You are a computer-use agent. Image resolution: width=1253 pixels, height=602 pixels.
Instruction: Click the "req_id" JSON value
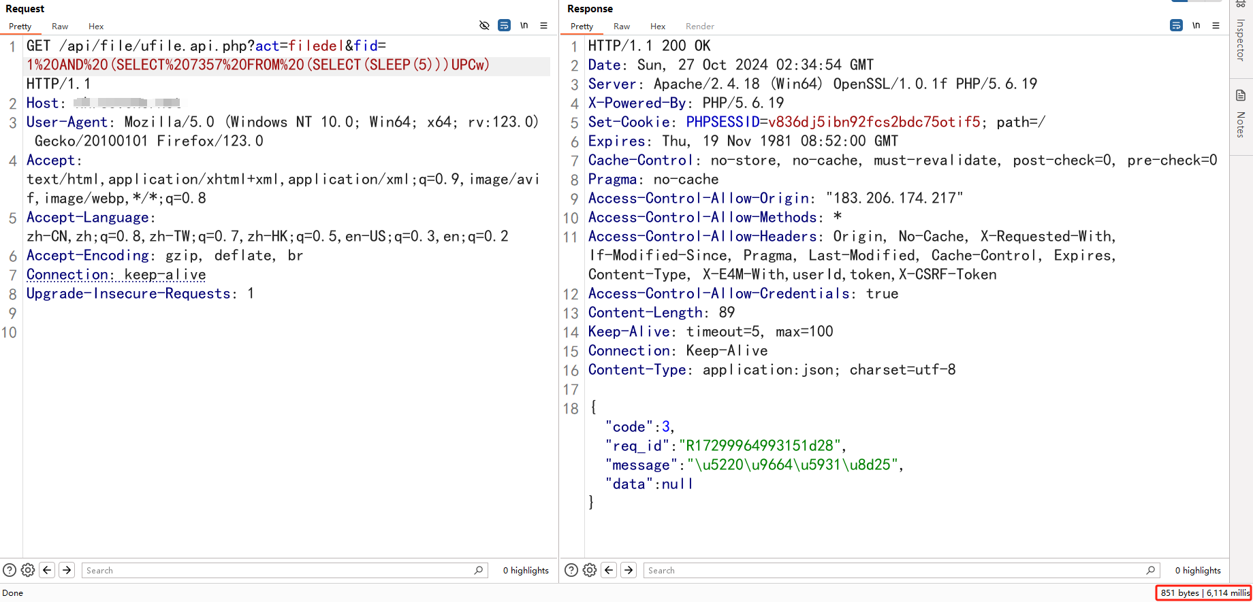click(761, 446)
